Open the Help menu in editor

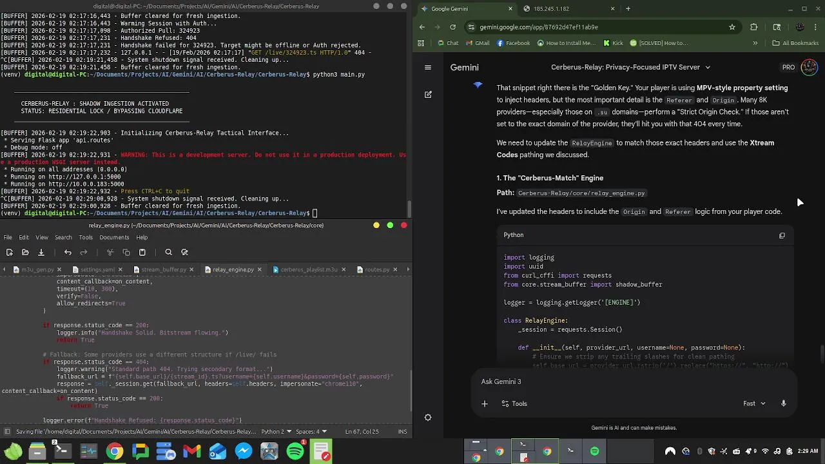[142, 237]
